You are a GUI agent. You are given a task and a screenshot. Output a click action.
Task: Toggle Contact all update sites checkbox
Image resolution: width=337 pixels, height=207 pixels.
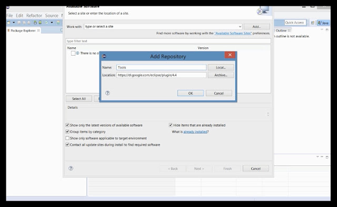[67, 144]
